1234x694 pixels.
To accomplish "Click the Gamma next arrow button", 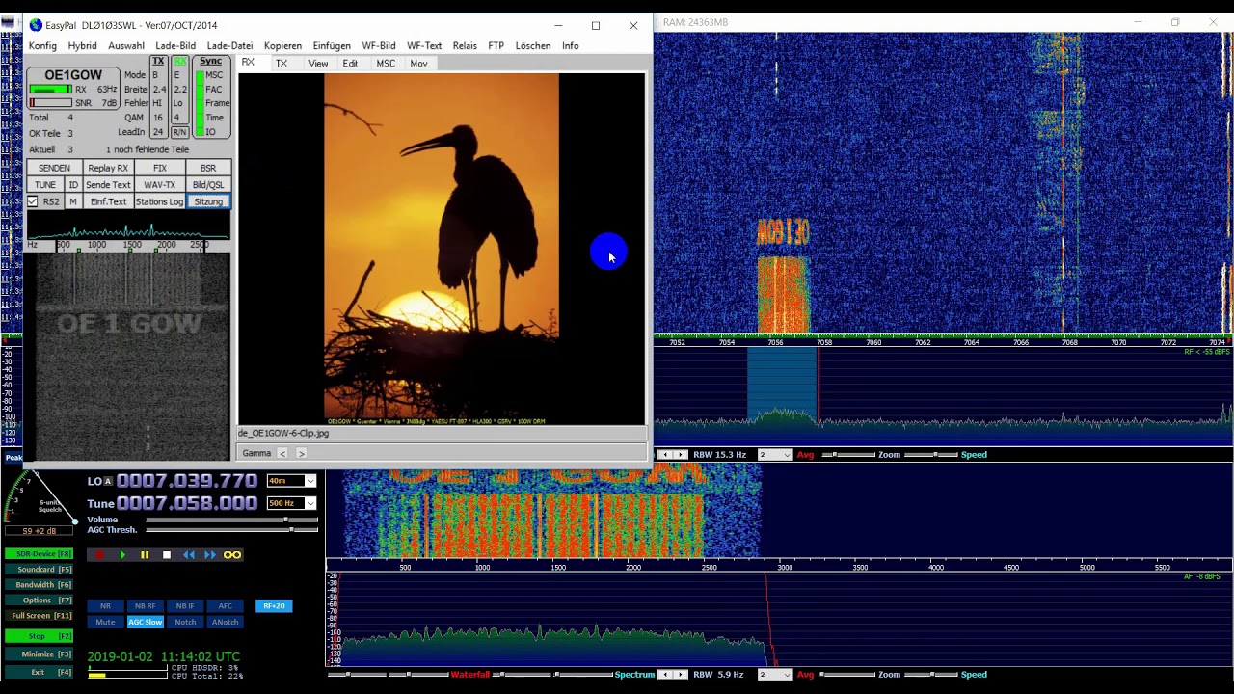I will point(301,453).
